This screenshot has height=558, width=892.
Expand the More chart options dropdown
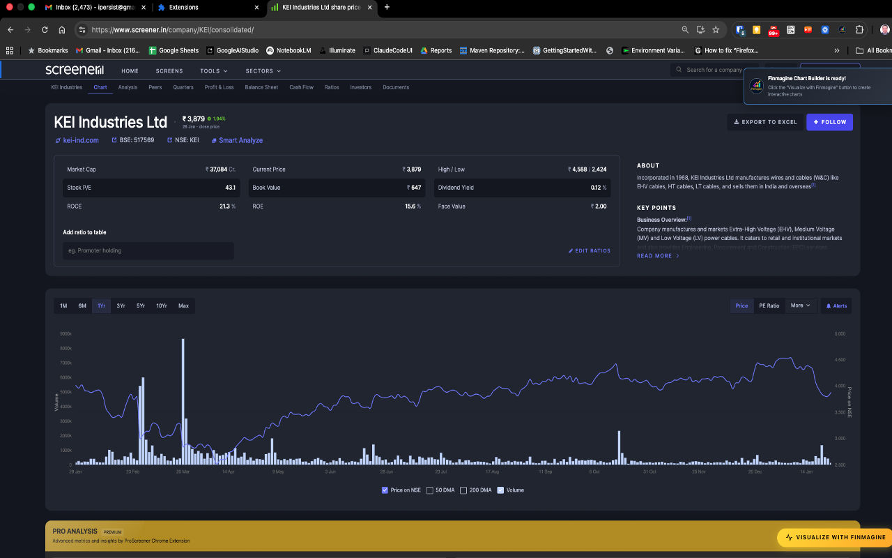800,306
